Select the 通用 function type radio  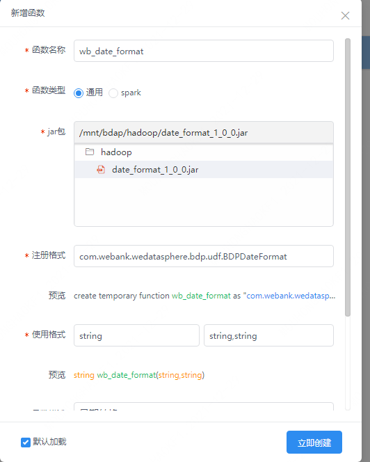pos(79,93)
